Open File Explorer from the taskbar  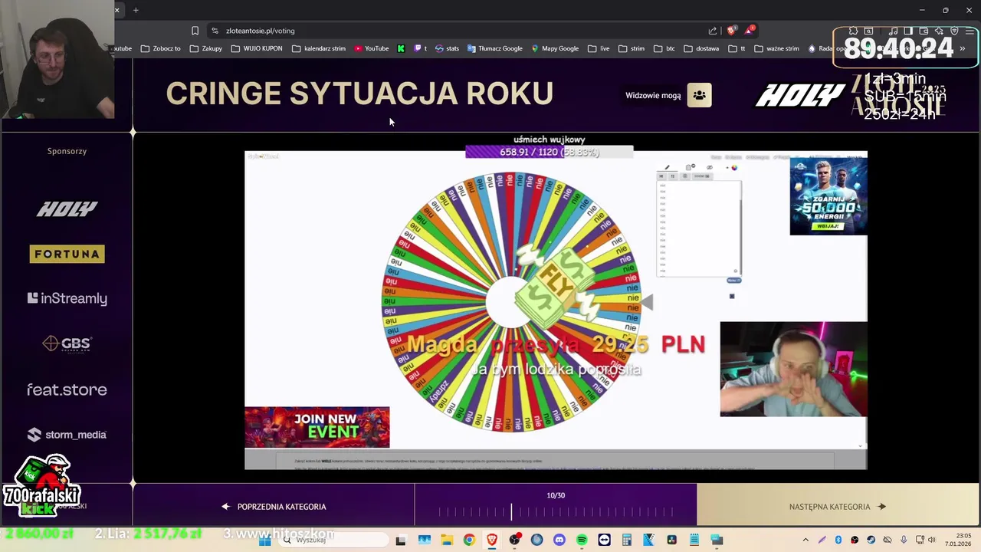point(447,540)
